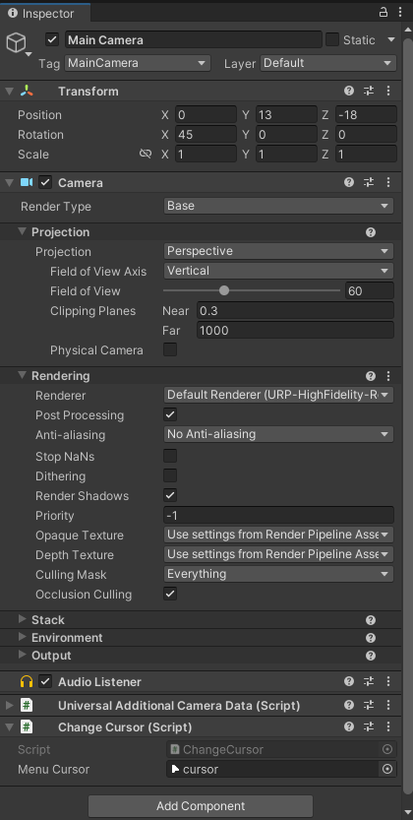Open Universal Additional Camera Data help
Viewport: 413px width, 820px height.
pyautogui.click(x=349, y=706)
